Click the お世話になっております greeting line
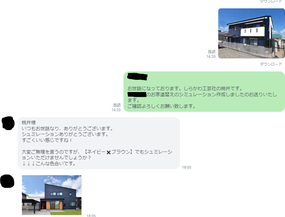 point(185,88)
